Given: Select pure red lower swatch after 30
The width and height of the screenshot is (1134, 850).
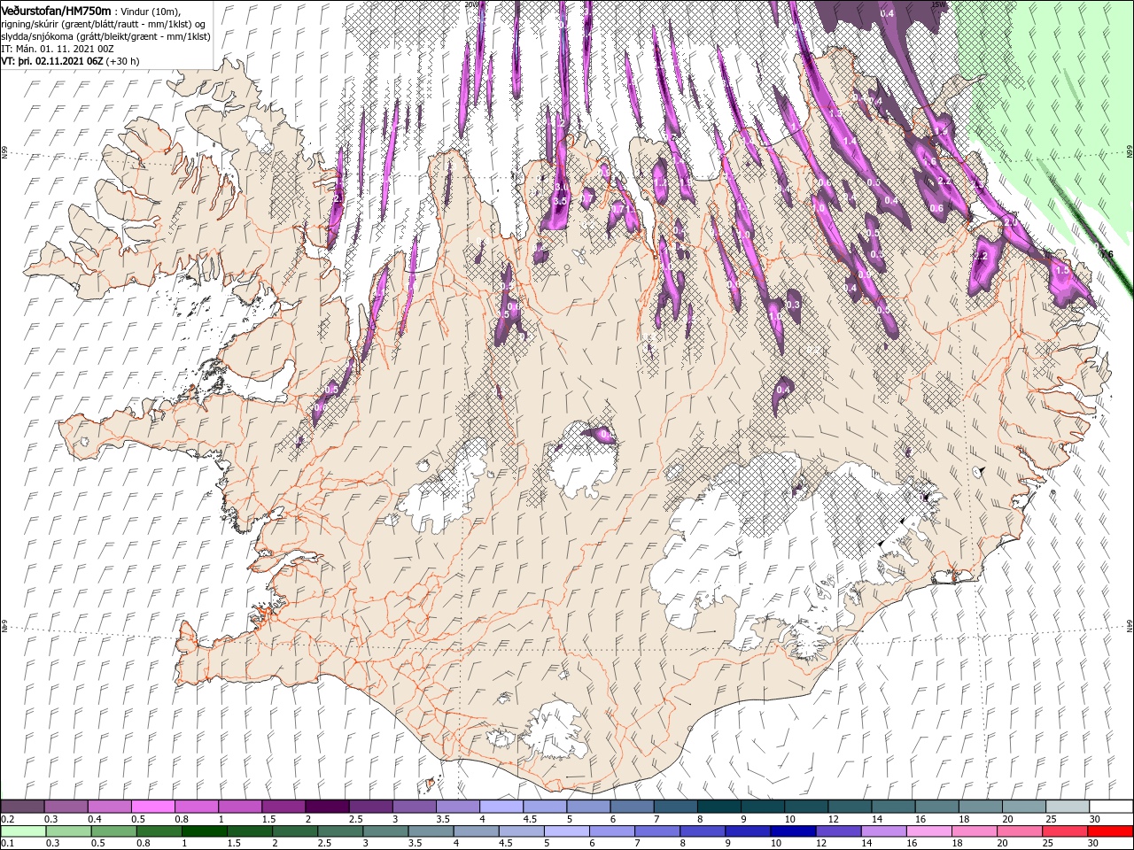Looking at the screenshot, I should [1110, 831].
